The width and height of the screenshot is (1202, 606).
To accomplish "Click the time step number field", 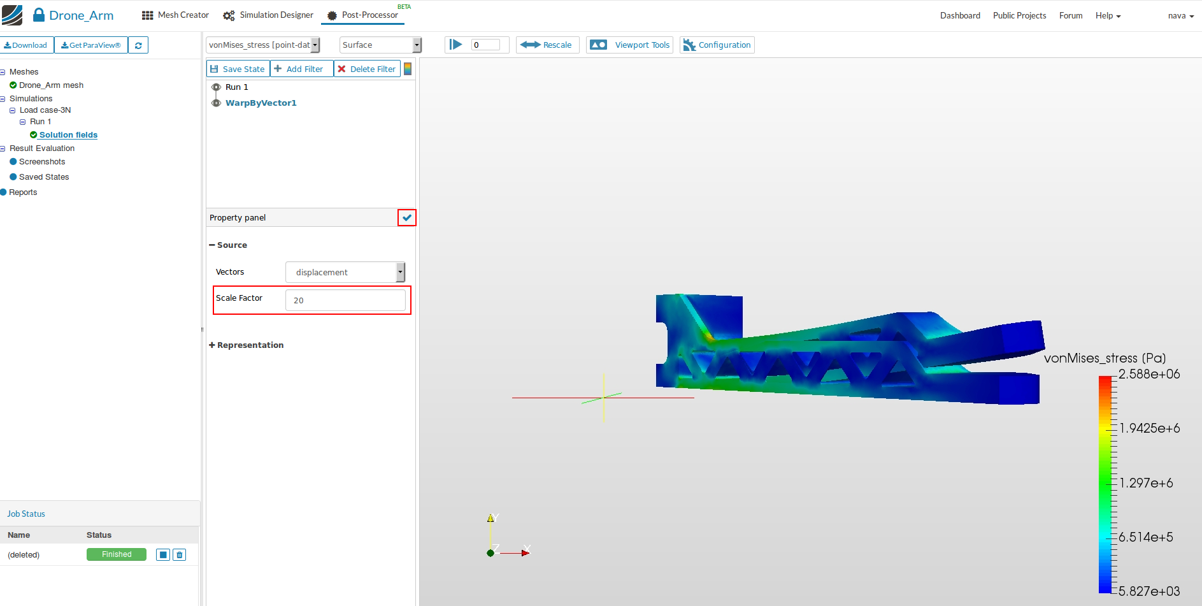I will (x=485, y=45).
